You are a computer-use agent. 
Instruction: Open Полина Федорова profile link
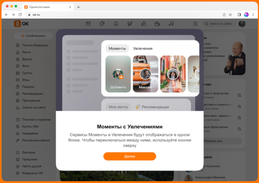click(32, 45)
